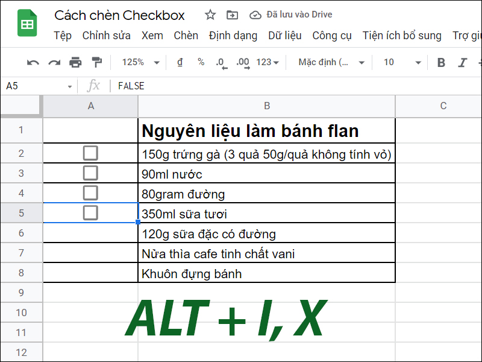The width and height of the screenshot is (482, 362).
Task: Click the fx formula icon
Action: (93, 86)
